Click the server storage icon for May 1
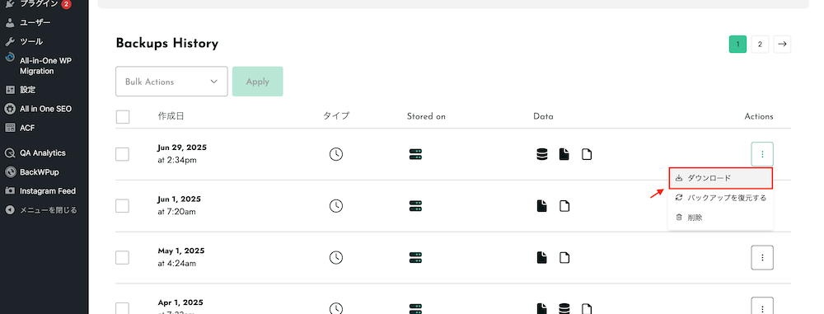Screen dimensions: 824x314 tap(415, 258)
